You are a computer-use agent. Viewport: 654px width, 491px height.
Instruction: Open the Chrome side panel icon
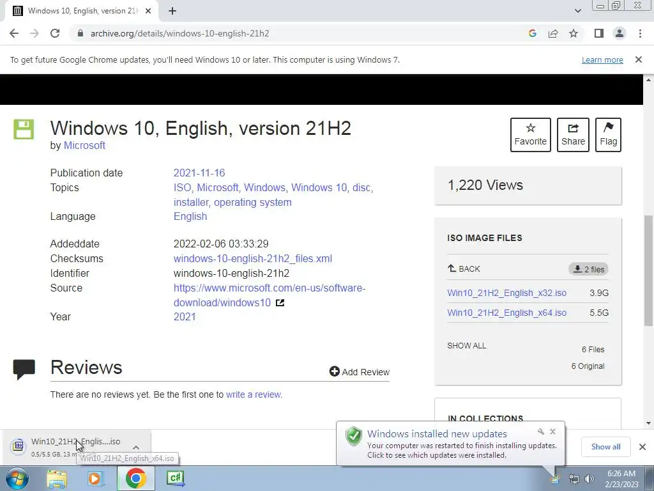tap(599, 33)
